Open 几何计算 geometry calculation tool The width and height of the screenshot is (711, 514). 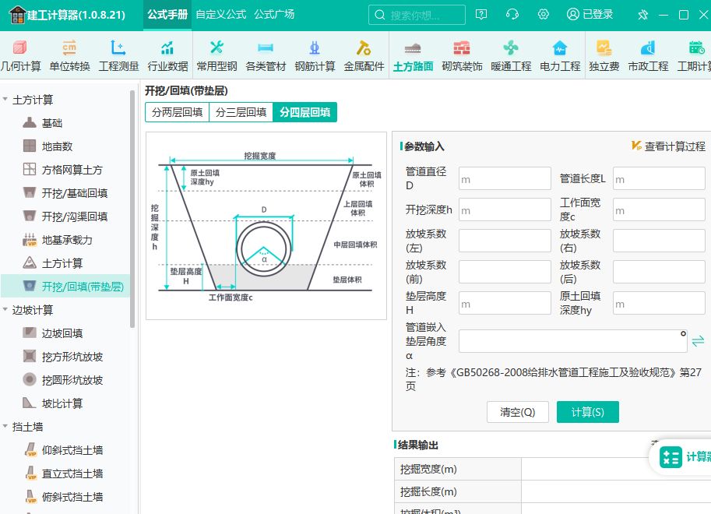coord(20,55)
